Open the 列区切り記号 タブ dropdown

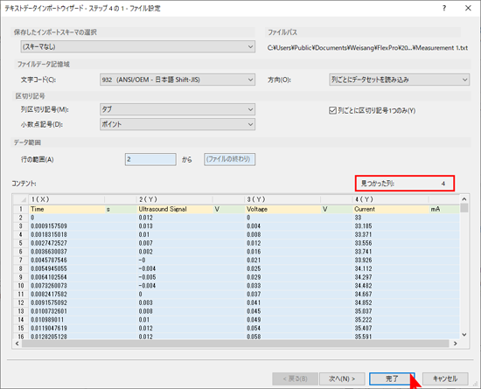(178, 109)
